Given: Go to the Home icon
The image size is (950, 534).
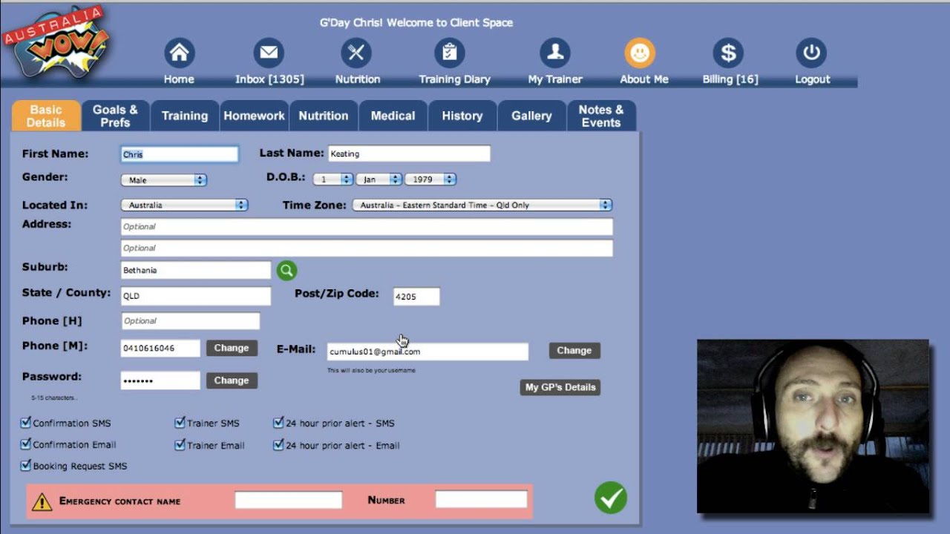Looking at the screenshot, I should [179, 53].
